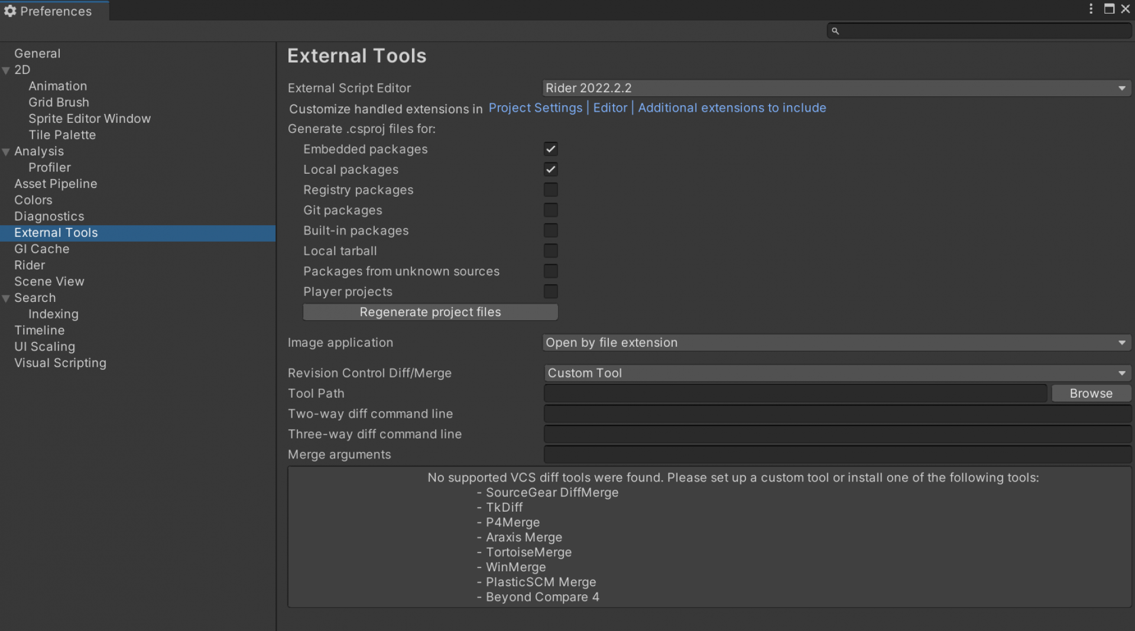Click the 'Beyond Compare 4' tool name
This screenshot has height=631, width=1135.
click(543, 597)
